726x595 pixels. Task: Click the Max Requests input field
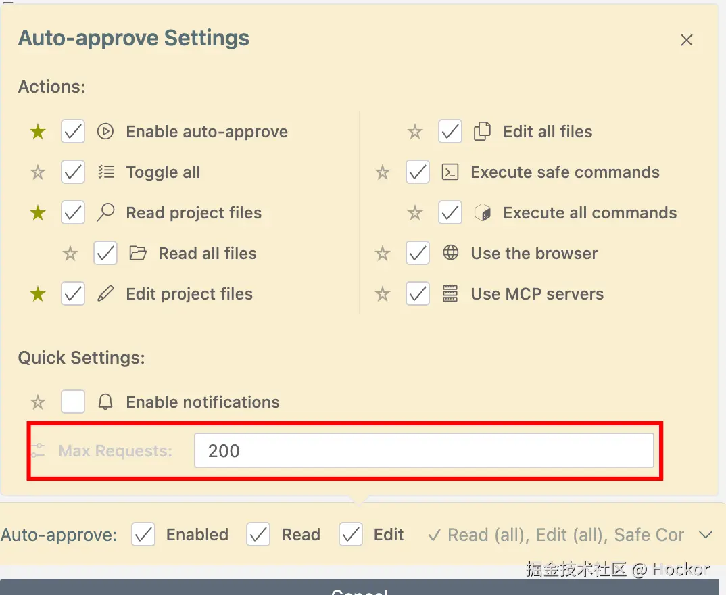point(424,451)
